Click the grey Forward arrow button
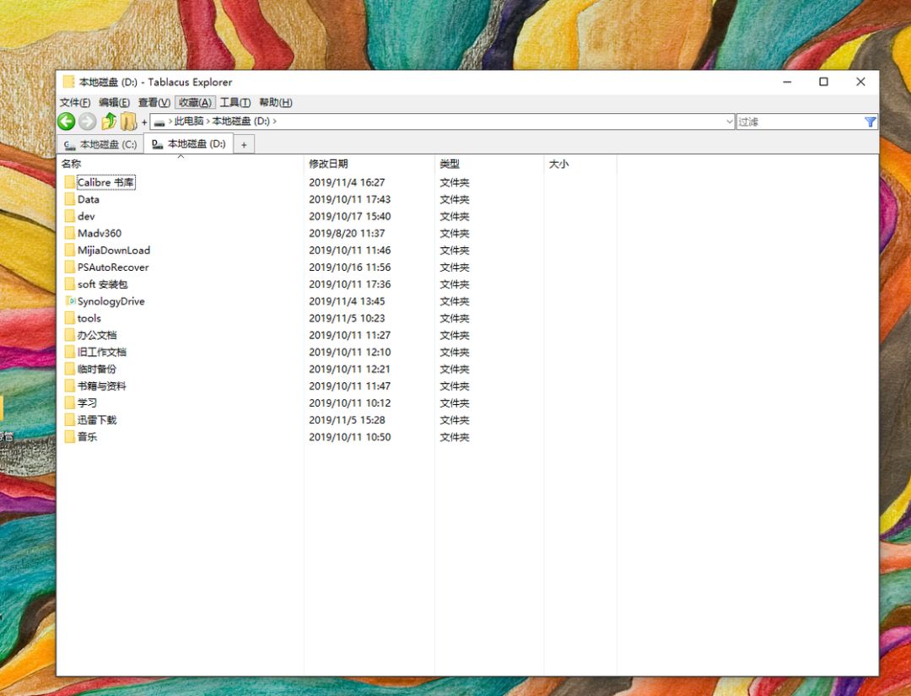The height and width of the screenshot is (696, 911). coord(87,121)
